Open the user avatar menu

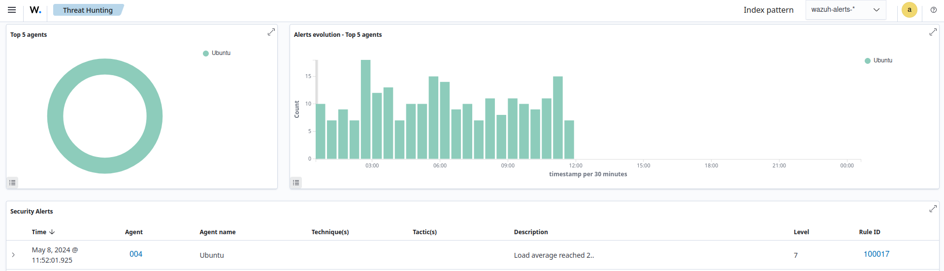click(909, 10)
